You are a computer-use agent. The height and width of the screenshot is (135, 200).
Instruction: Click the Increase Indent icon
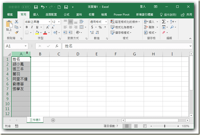click(71, 33)
